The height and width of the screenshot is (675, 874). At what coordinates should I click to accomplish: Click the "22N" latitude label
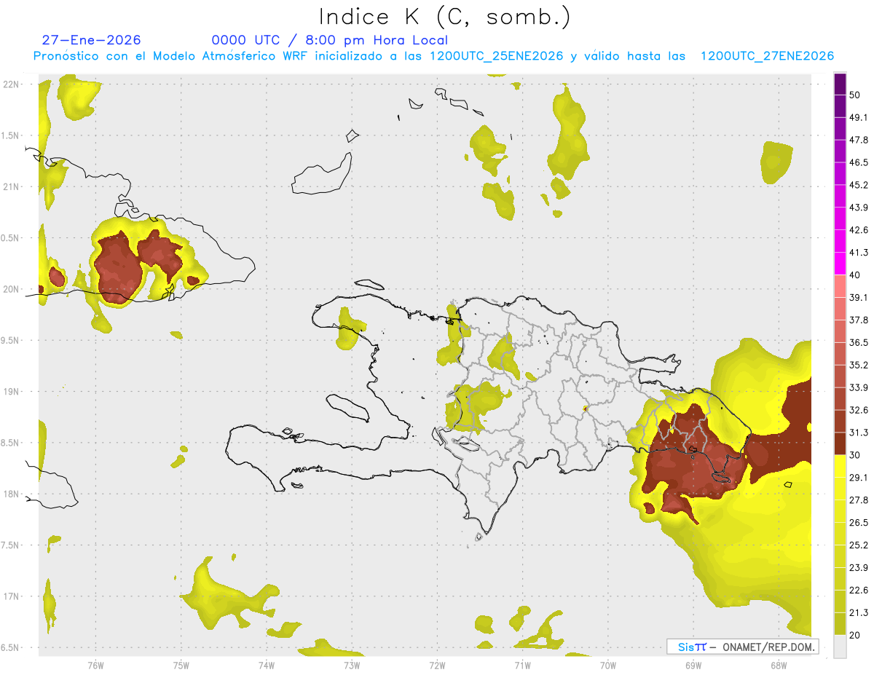[12, 84]
